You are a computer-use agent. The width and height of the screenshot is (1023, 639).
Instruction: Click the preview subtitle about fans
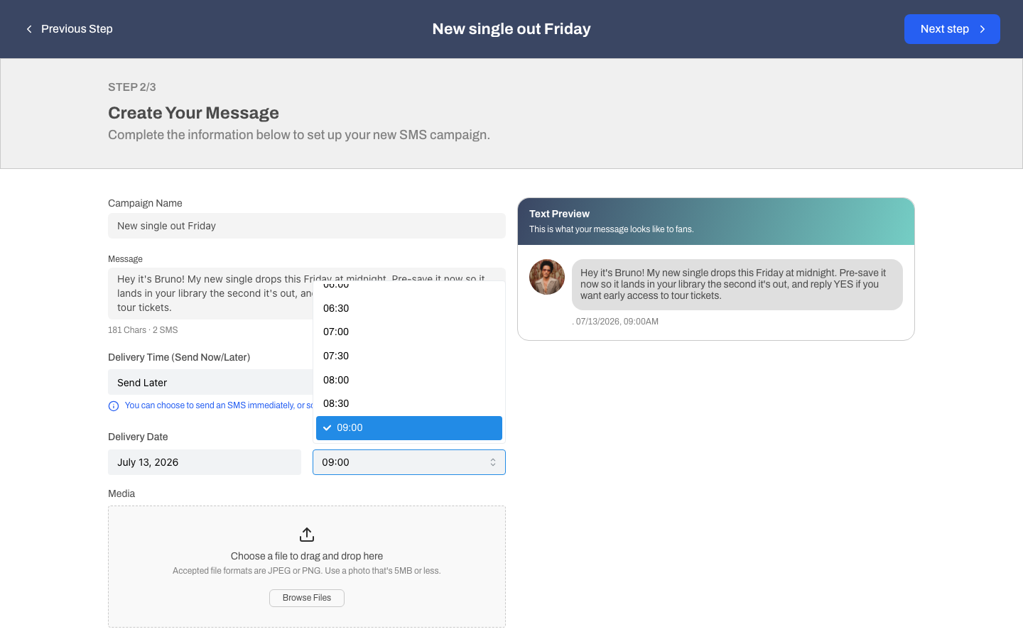pyautogui.click(x=612, y=229)
